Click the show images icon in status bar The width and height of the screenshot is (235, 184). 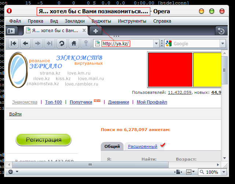click(x=189, y=172)
